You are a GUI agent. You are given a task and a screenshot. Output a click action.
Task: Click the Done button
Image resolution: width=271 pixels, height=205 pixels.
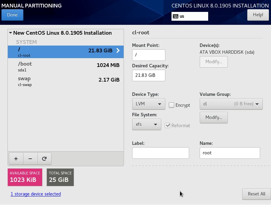pyautogui.click(x=12, y=15)
